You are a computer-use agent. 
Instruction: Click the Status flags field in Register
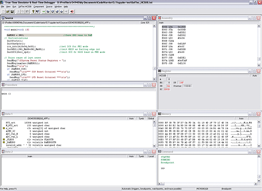click(187, 86)
